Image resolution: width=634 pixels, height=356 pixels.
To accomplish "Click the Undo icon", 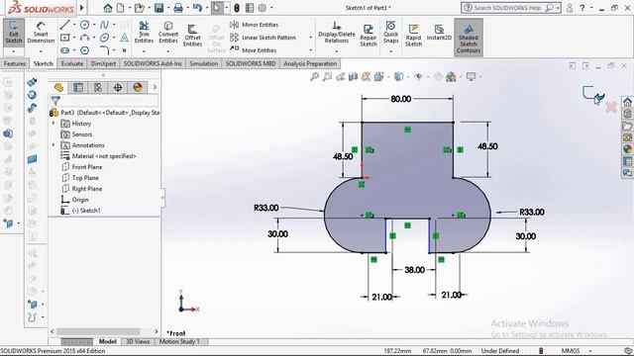I will pos(197,8).
